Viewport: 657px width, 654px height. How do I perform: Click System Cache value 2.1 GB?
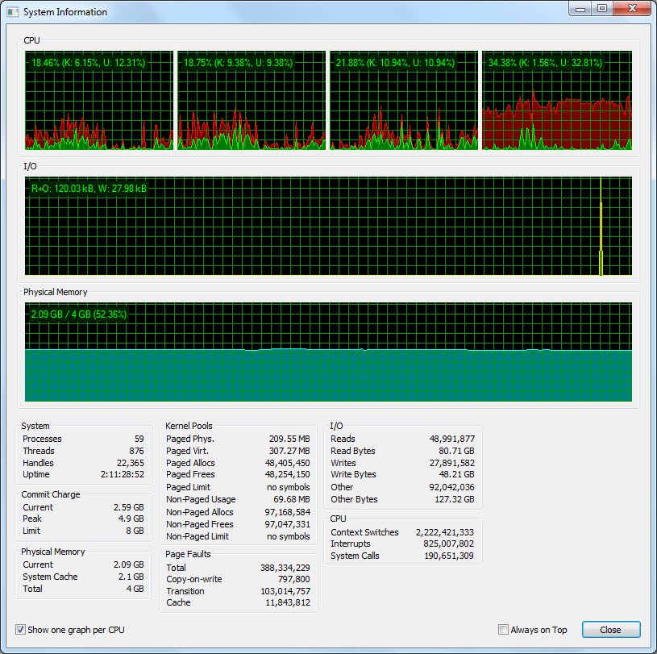click(x=131, y=577)
